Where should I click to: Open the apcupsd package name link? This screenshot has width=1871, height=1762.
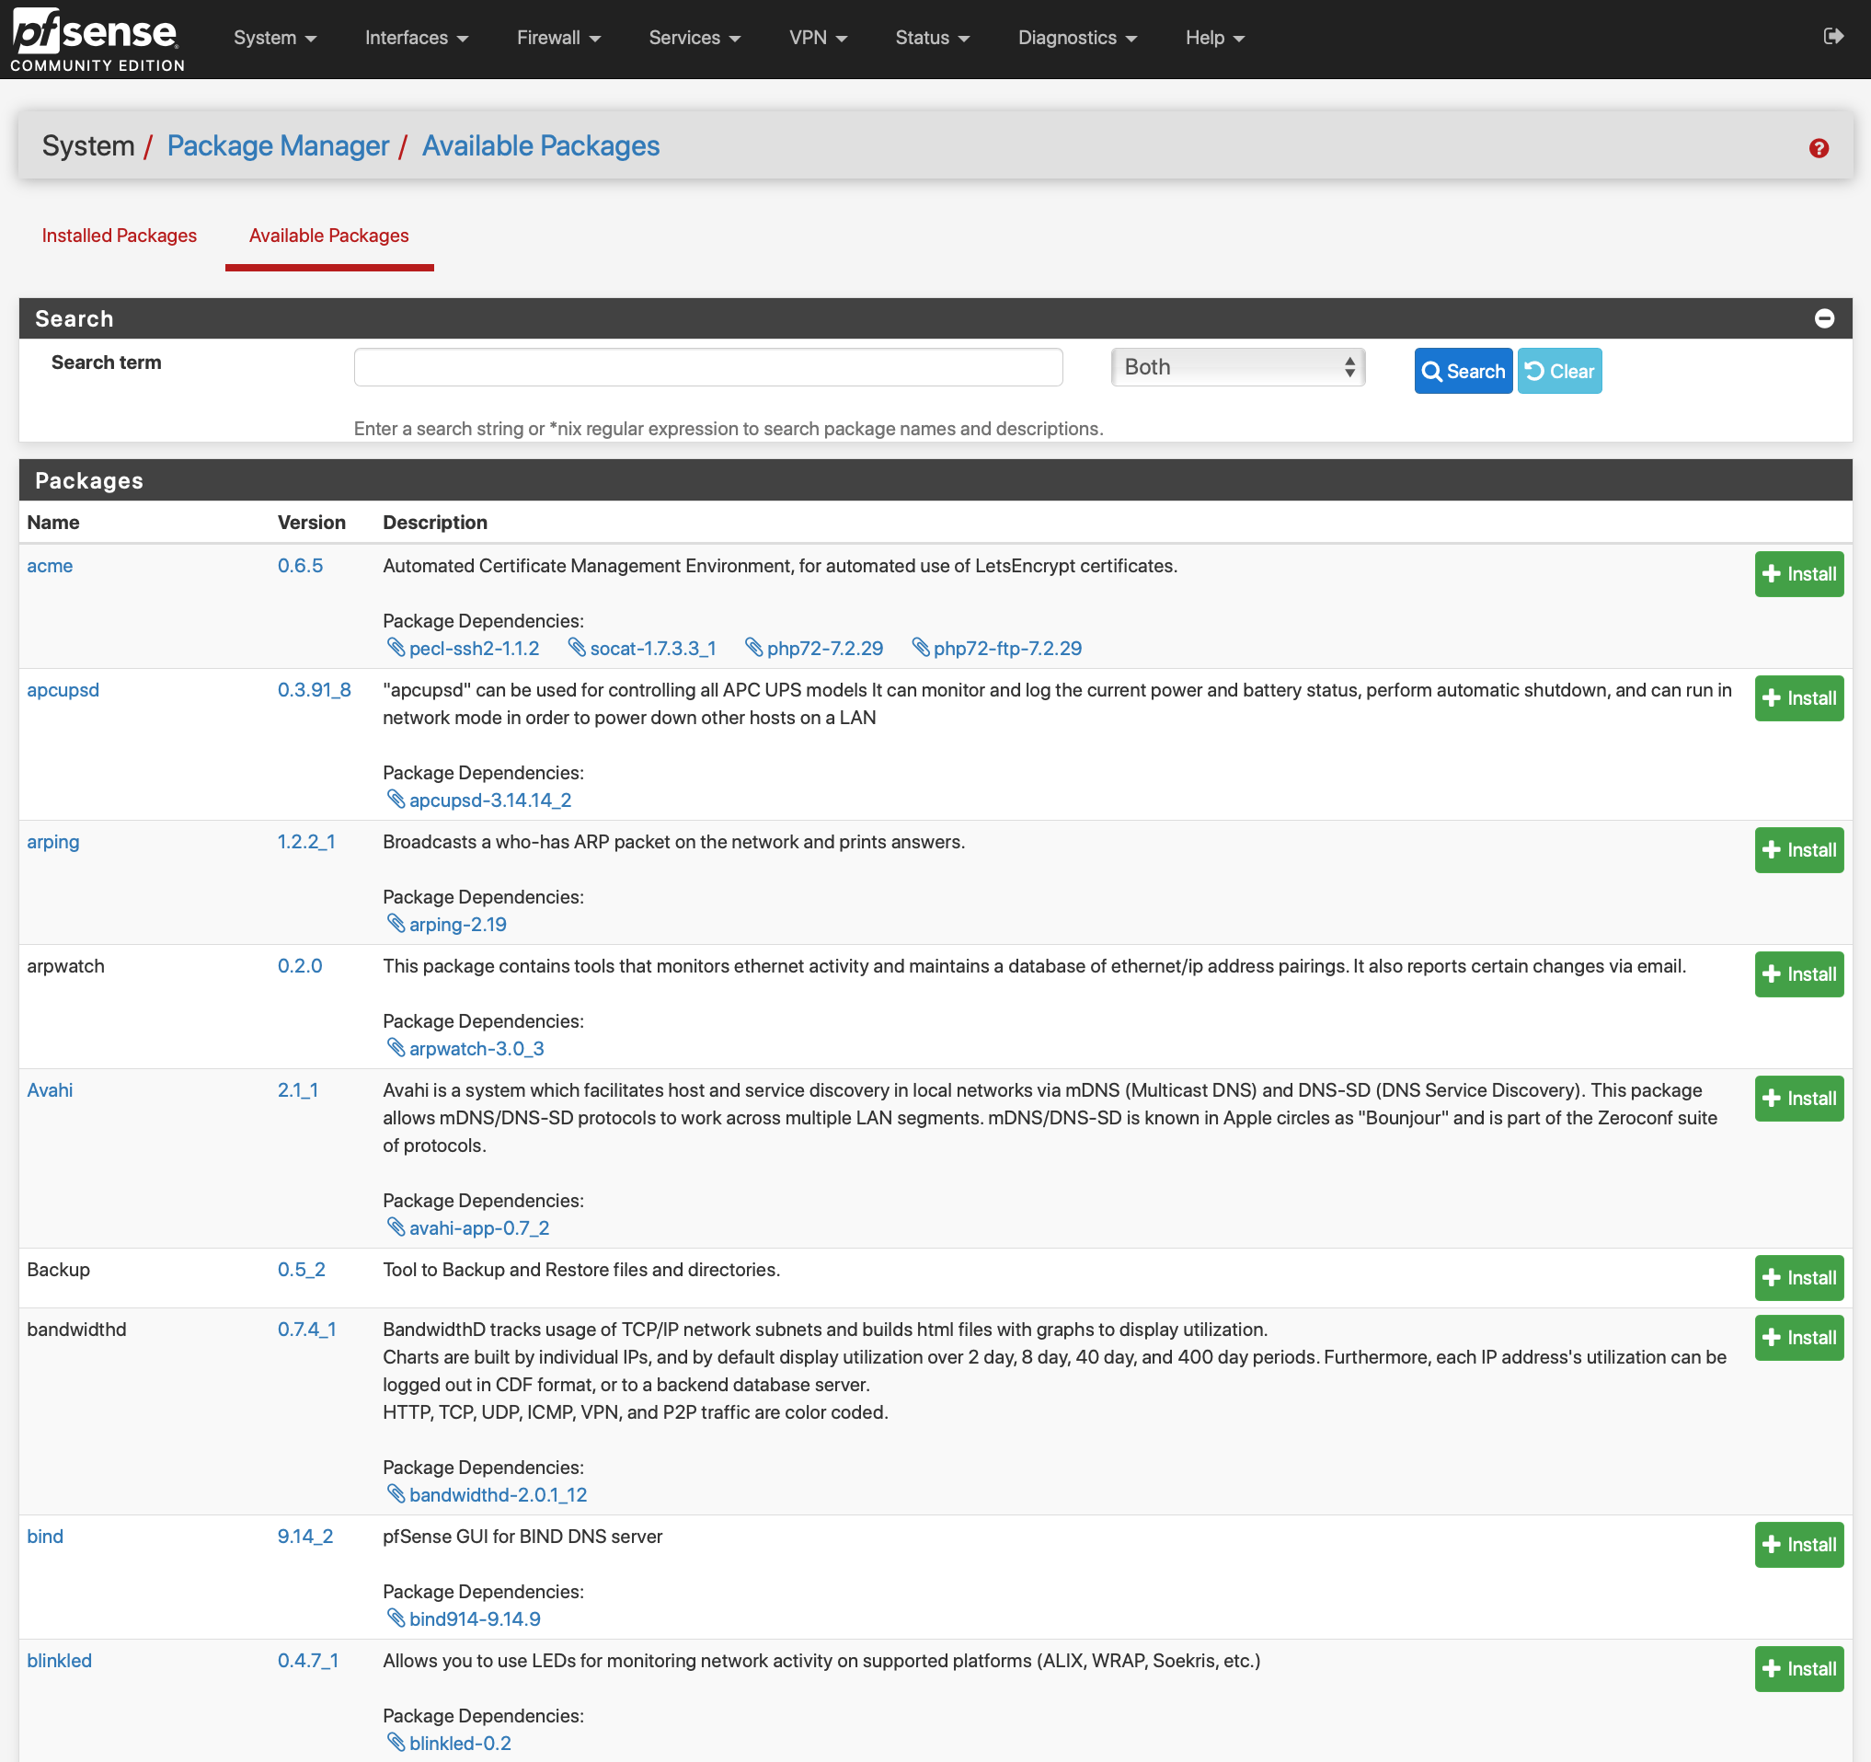tap(63, 690)
